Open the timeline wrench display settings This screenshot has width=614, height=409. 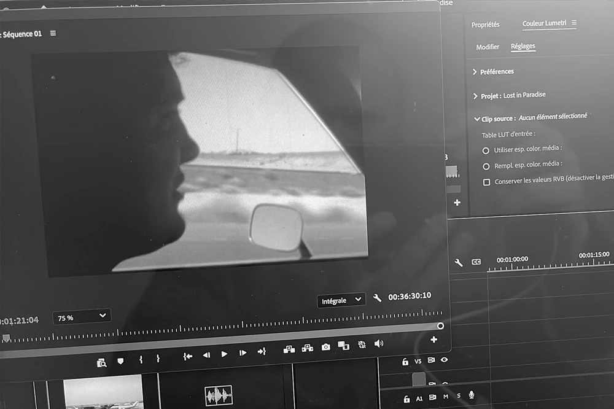click(459, 262)
